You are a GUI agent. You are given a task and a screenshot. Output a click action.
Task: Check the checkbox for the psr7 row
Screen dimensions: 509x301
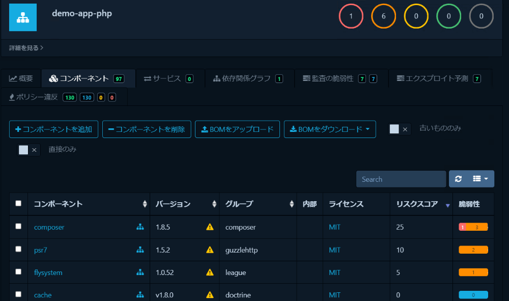point(18,249)
